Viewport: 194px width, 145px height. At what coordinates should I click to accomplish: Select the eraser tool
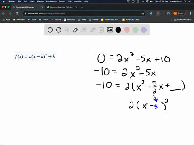[x=93, y=30]
